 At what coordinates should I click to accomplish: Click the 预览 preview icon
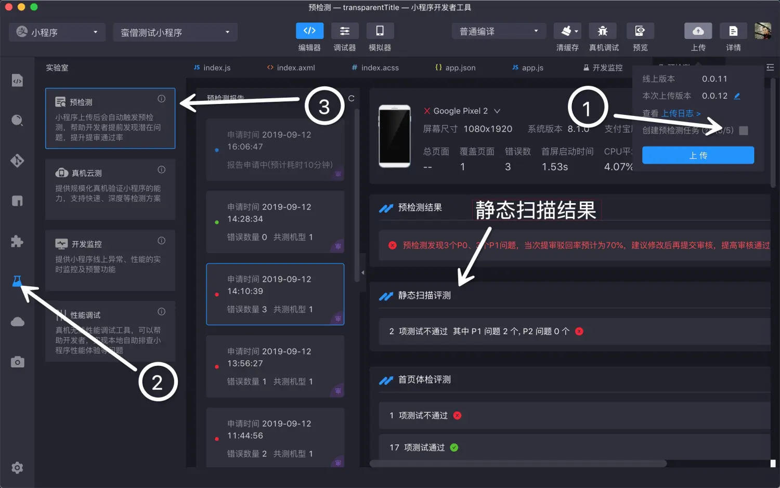point(640,31)
